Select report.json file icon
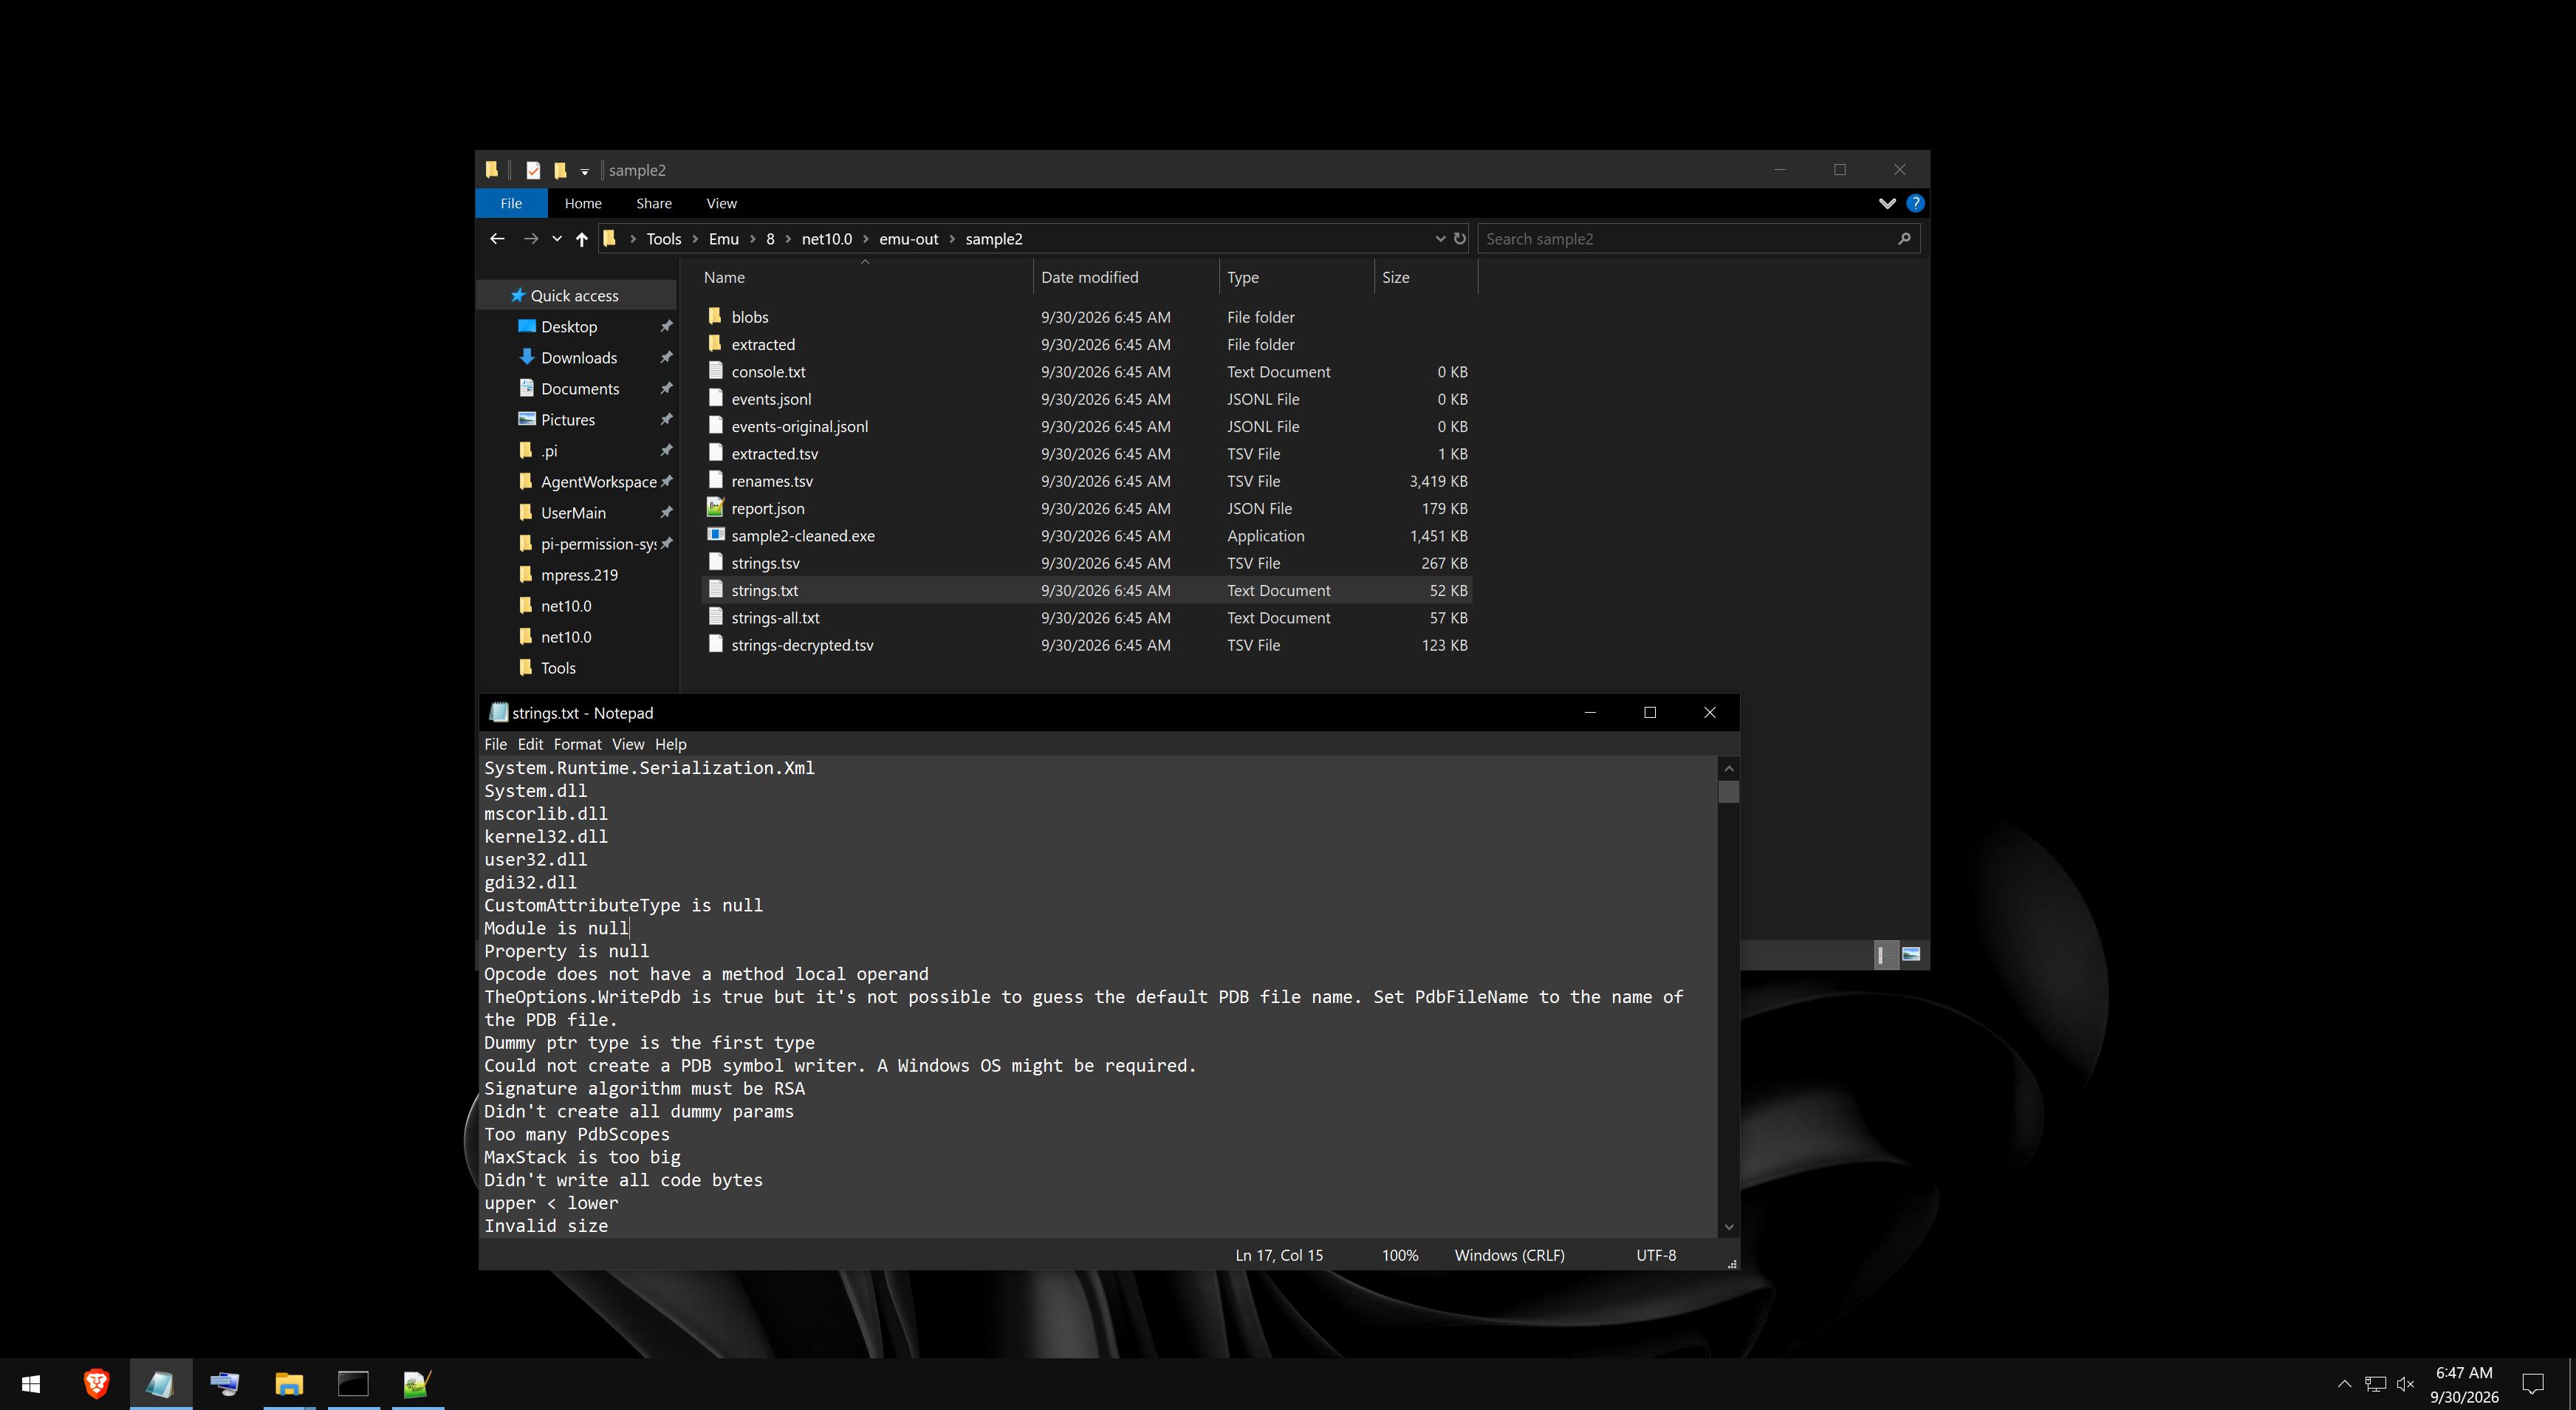The height and width of the screenshot is (1410, 2576). pos(715,508)
